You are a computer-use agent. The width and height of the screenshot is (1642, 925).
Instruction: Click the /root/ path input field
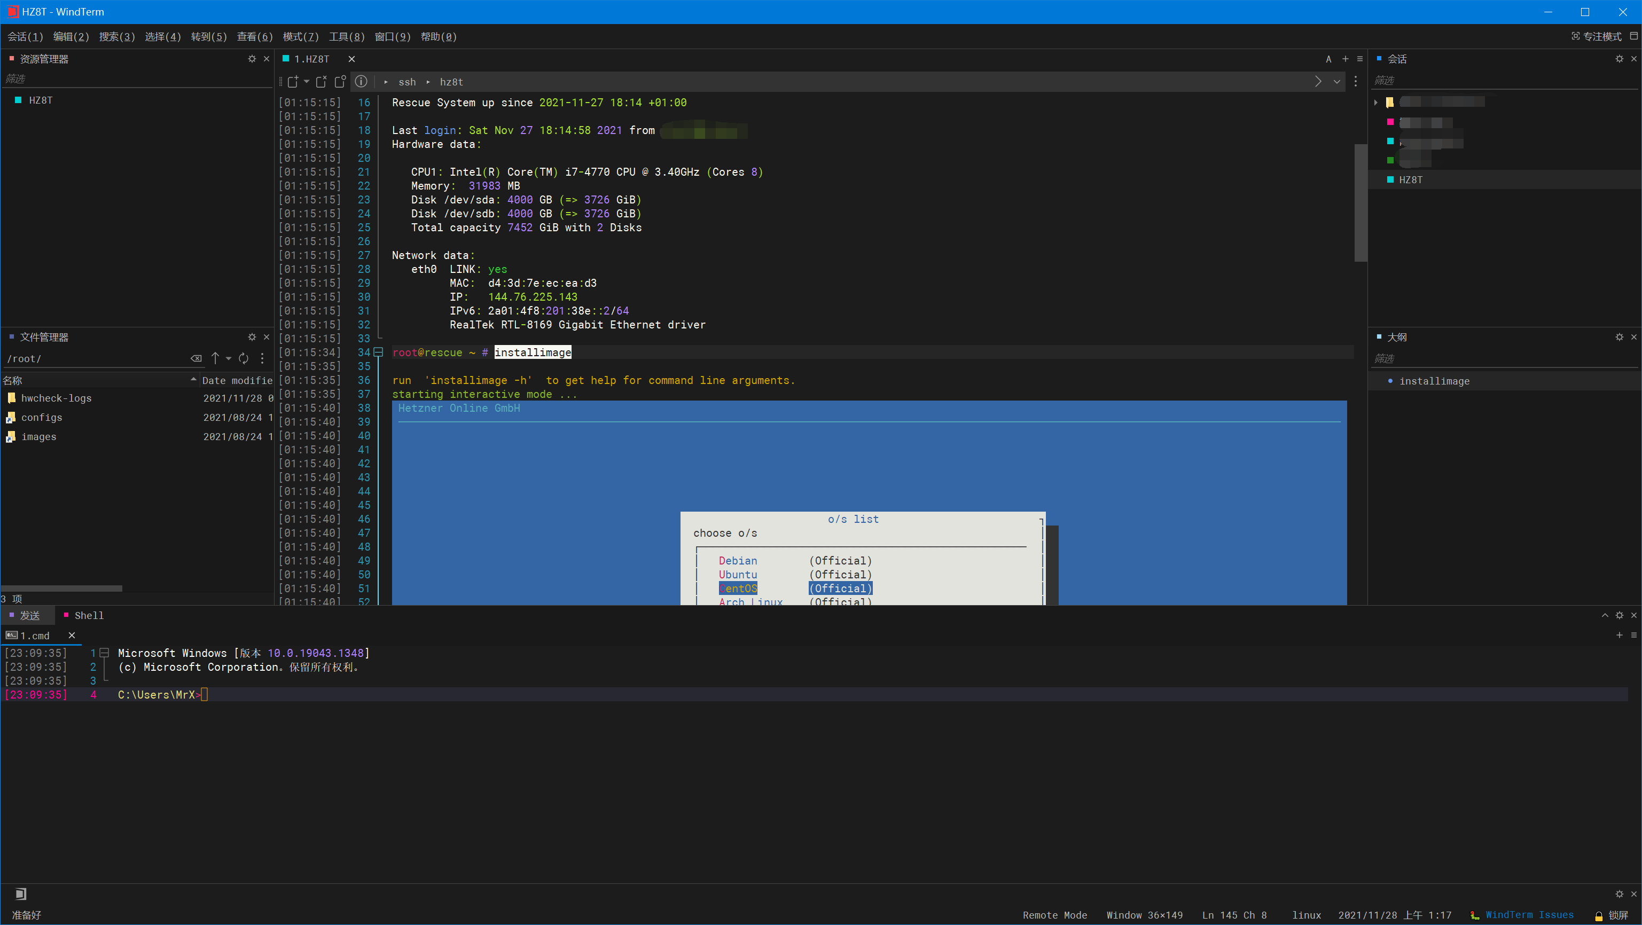coord(95,358)
